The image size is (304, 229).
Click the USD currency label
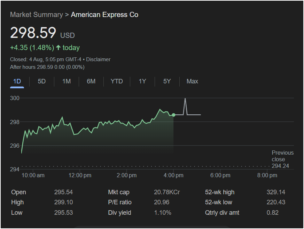point(68,35)
